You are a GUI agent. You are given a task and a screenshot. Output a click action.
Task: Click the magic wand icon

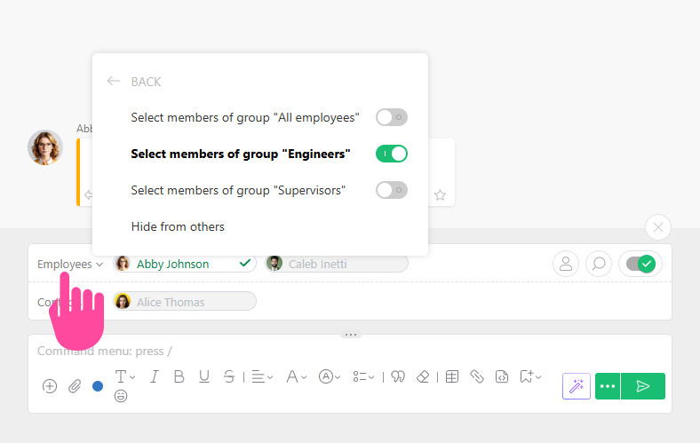click(577, 386)
